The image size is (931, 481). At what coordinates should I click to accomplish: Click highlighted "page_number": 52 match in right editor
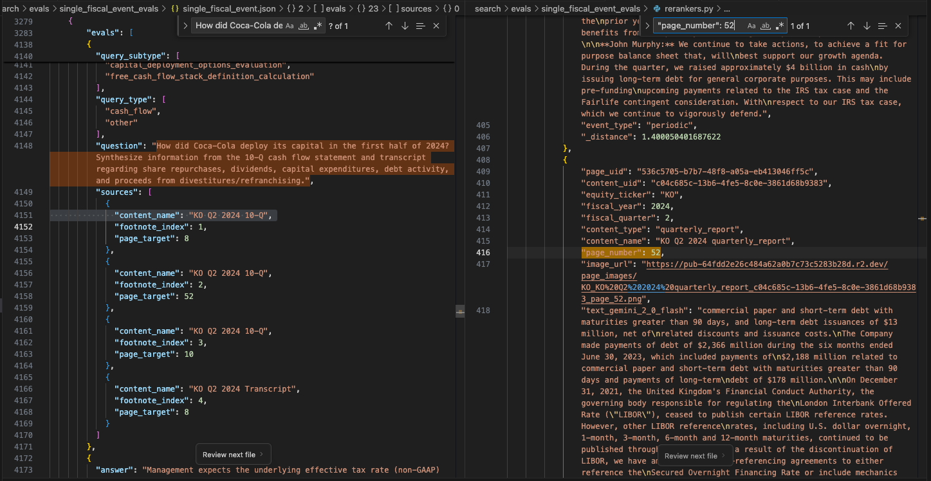620,253
